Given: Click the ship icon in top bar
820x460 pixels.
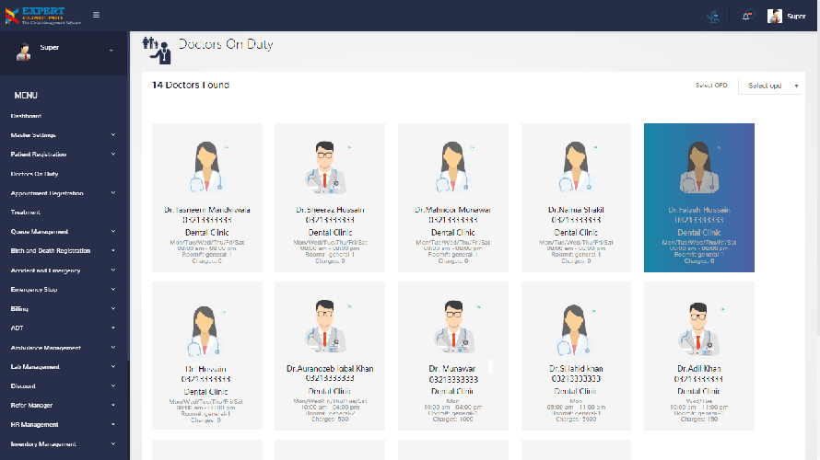Looking at the screenshot, I should [x=712, y=16].
